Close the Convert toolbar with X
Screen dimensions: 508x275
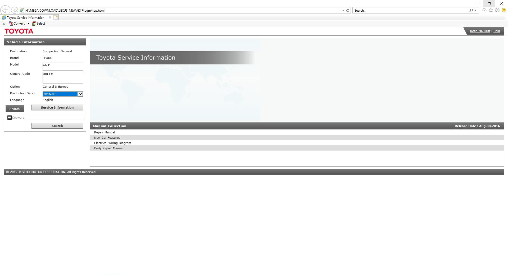[x=4, y=24]
